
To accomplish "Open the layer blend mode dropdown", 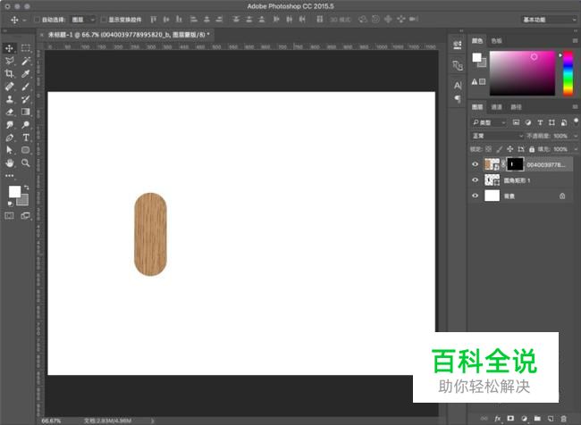I will [497, 136].
